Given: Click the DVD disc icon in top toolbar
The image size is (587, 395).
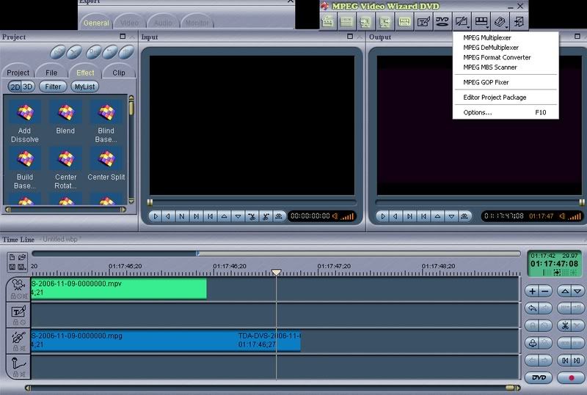Looking at the screenshot, I should [x=442, y=22].
